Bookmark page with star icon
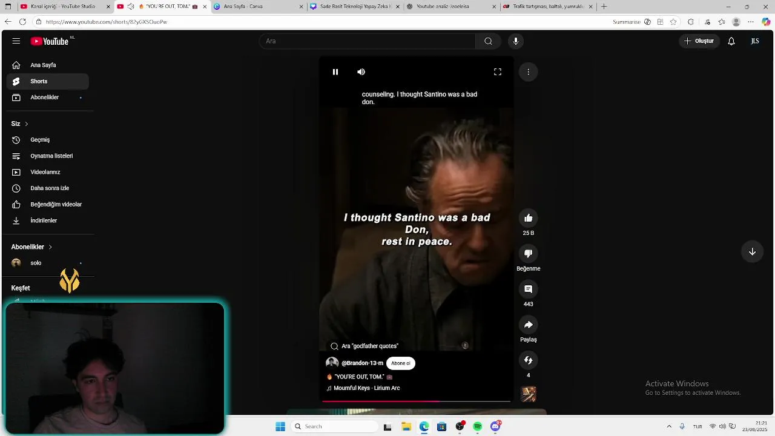 [x=673, y=22]
